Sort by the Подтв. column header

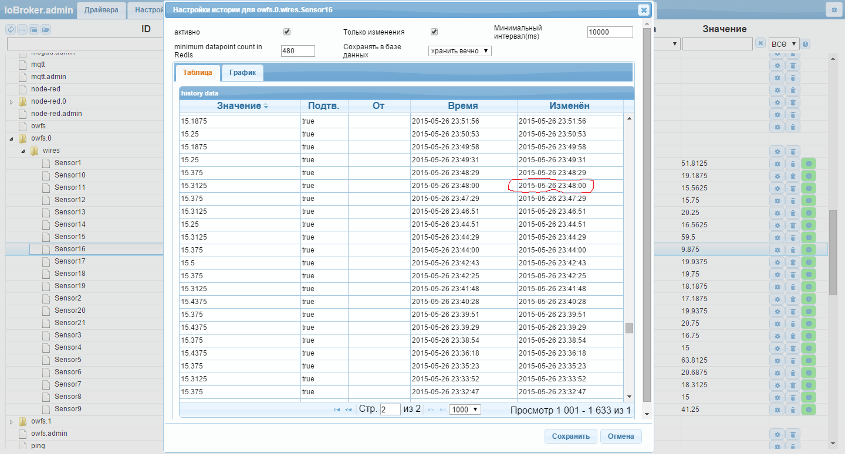coord(324,106)
